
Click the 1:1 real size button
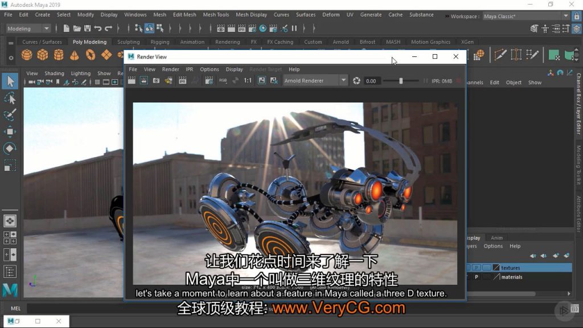(x=248, y=80)
